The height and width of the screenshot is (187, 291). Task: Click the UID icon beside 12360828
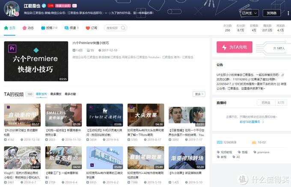pyautogui.click(x=220, y=142)
